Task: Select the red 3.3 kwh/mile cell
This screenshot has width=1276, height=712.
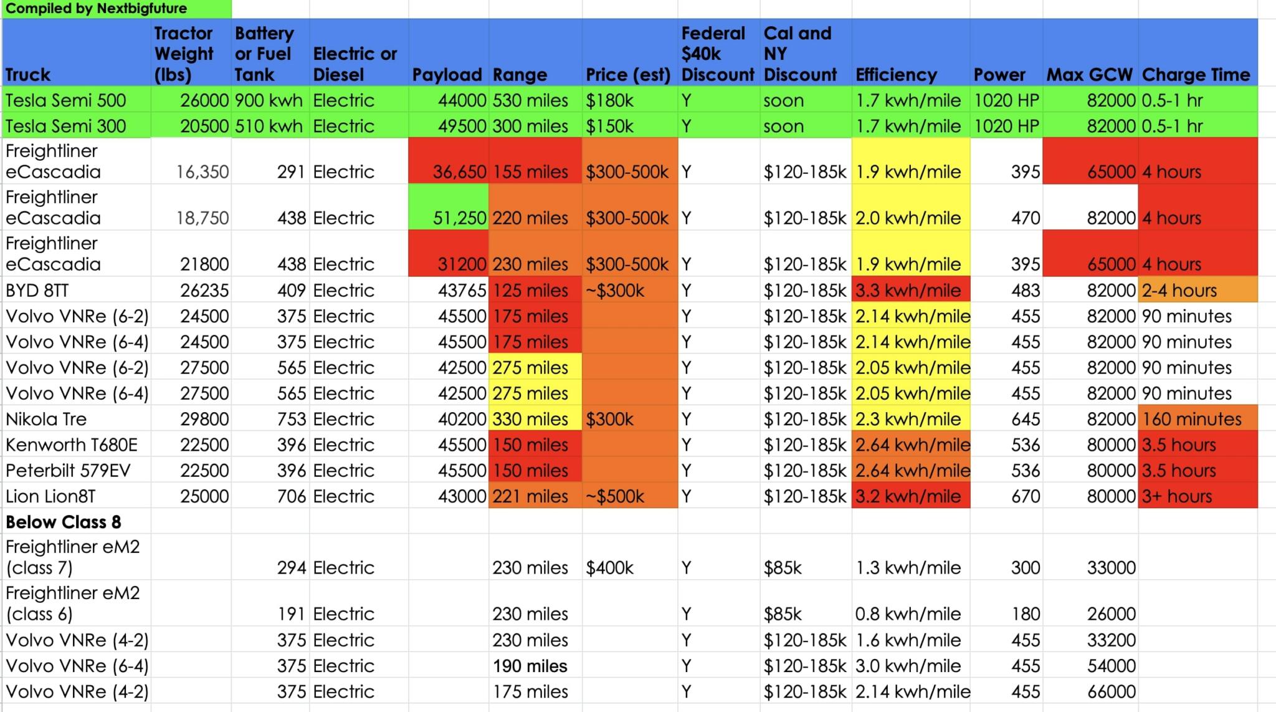Action: click(x=910, y=290)
